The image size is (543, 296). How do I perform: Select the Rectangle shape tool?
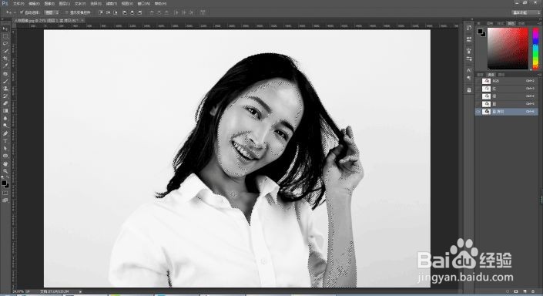pos(5,156)
